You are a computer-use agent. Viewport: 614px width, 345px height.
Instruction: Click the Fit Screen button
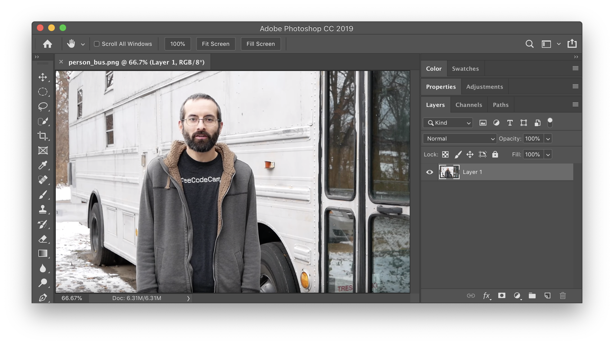(216, 44)
